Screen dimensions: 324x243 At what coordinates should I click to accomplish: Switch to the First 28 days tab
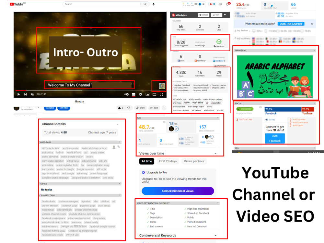[x=168, y=161]
